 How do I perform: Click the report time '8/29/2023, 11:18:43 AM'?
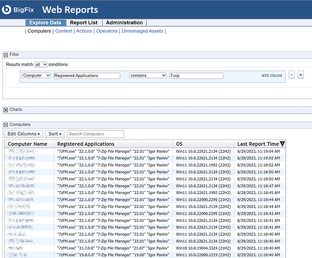(x=258, y=214)
